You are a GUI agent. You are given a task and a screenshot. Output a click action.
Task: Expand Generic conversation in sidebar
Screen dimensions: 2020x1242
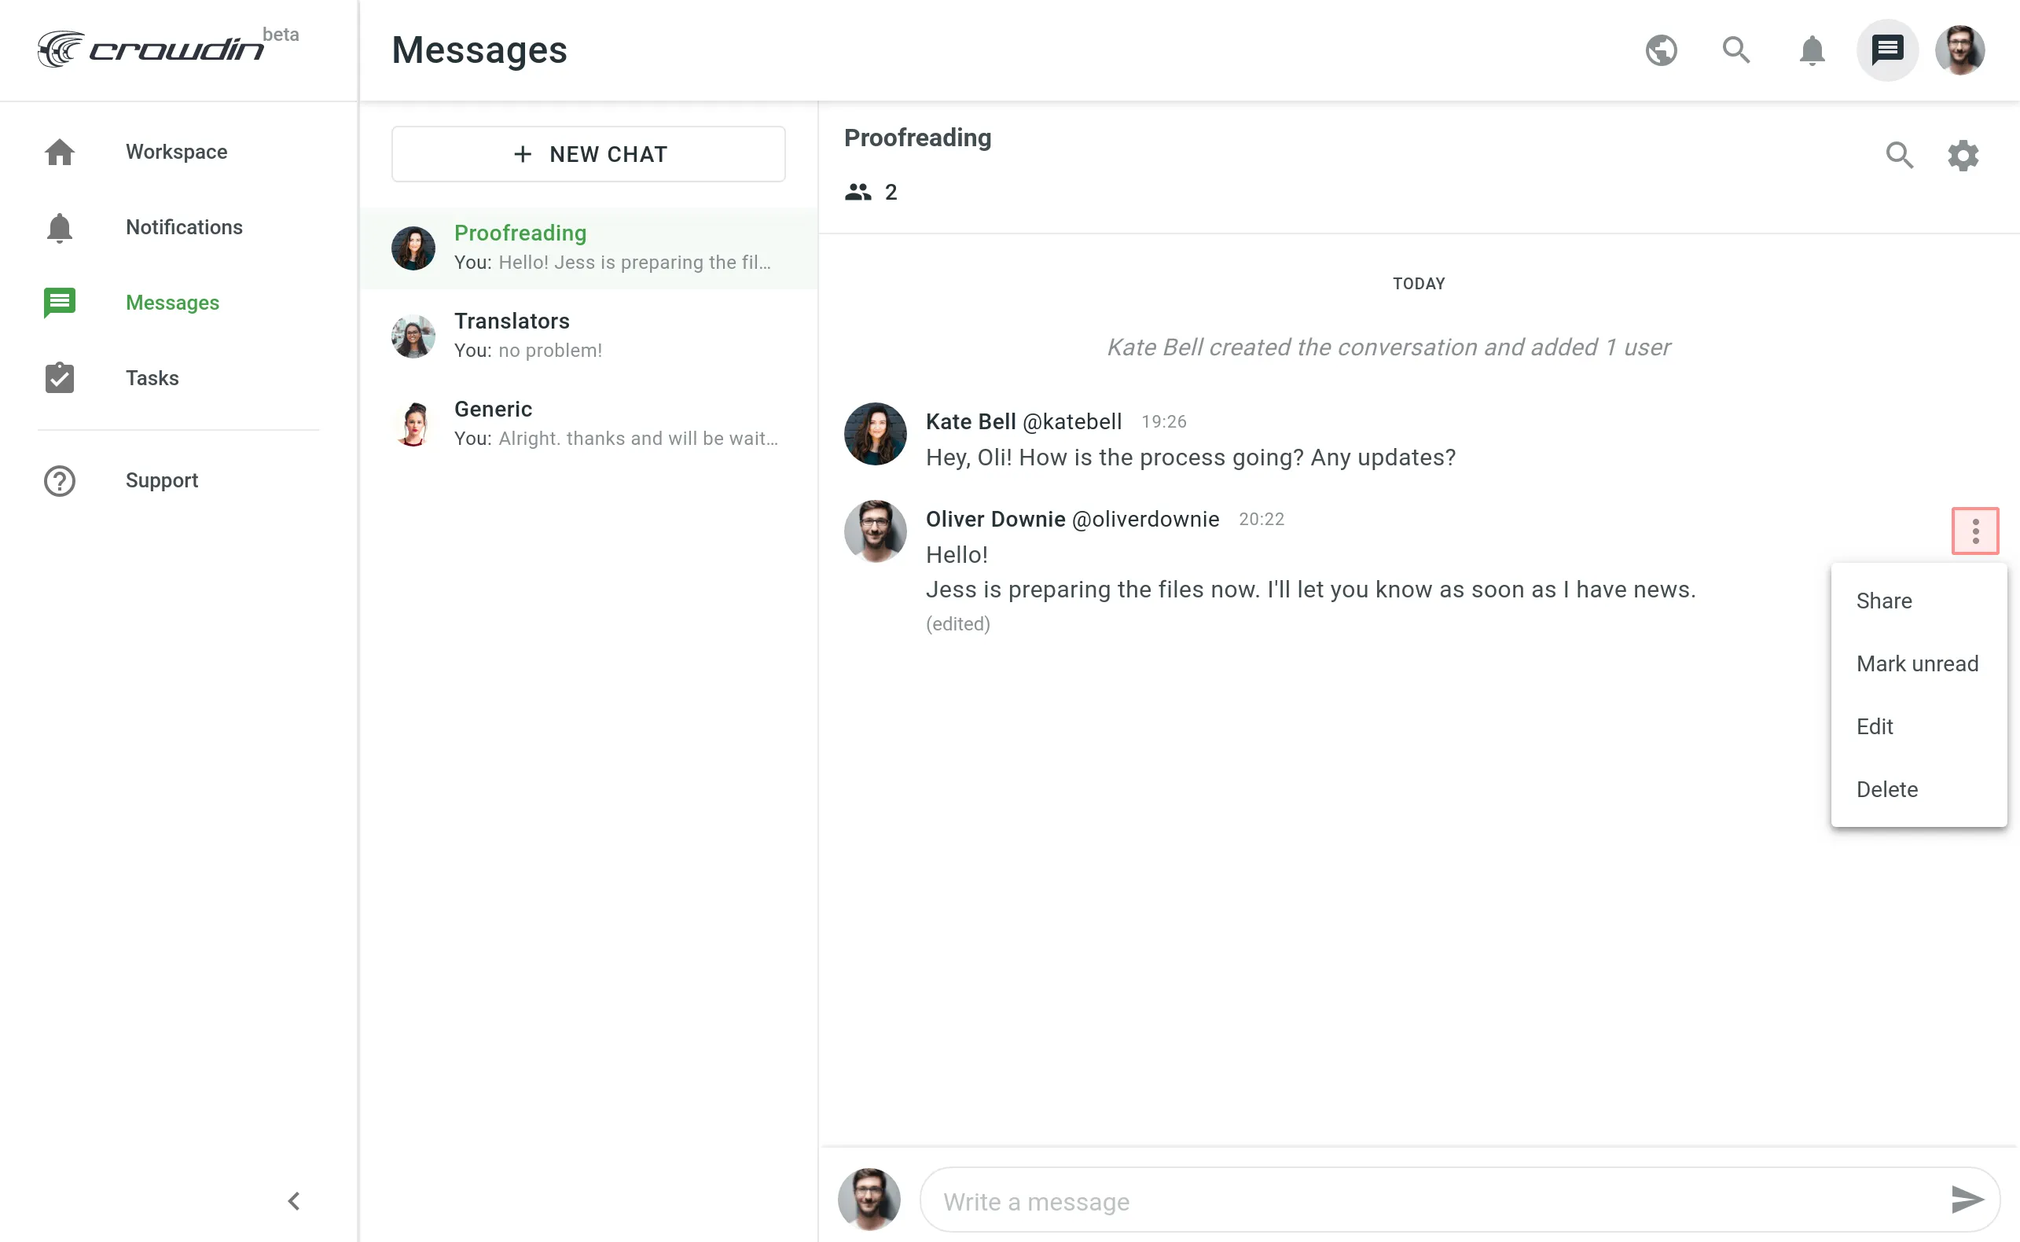[x=587, y=421]
